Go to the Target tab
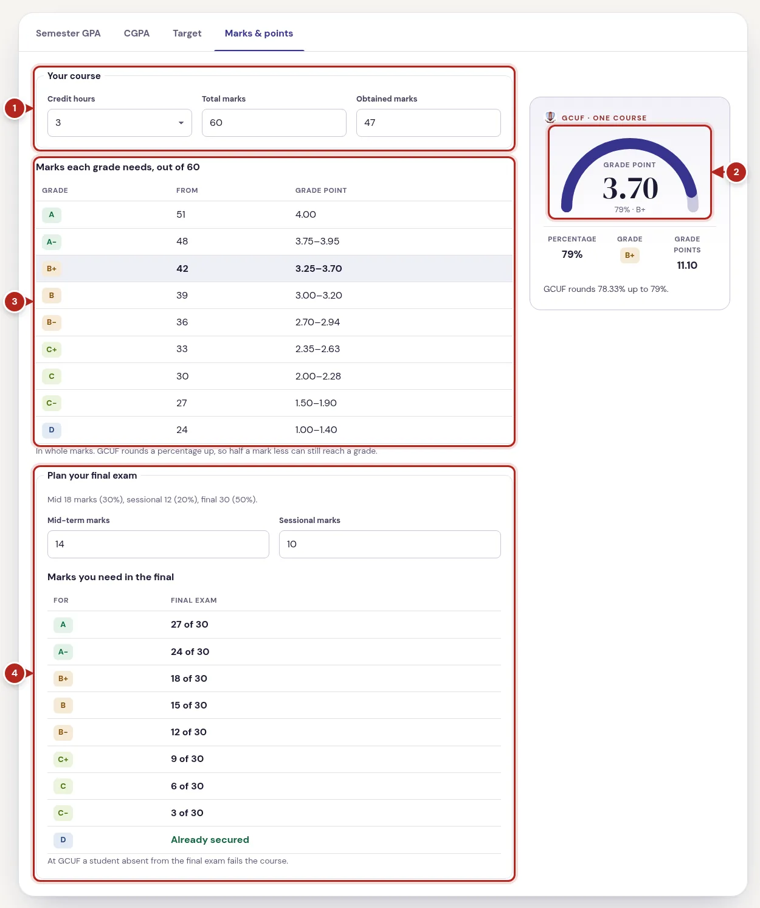Image resolution: width=760 pixels, height=908 pixels. (187, 33)
